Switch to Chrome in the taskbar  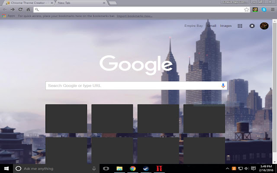coord(133,169)
